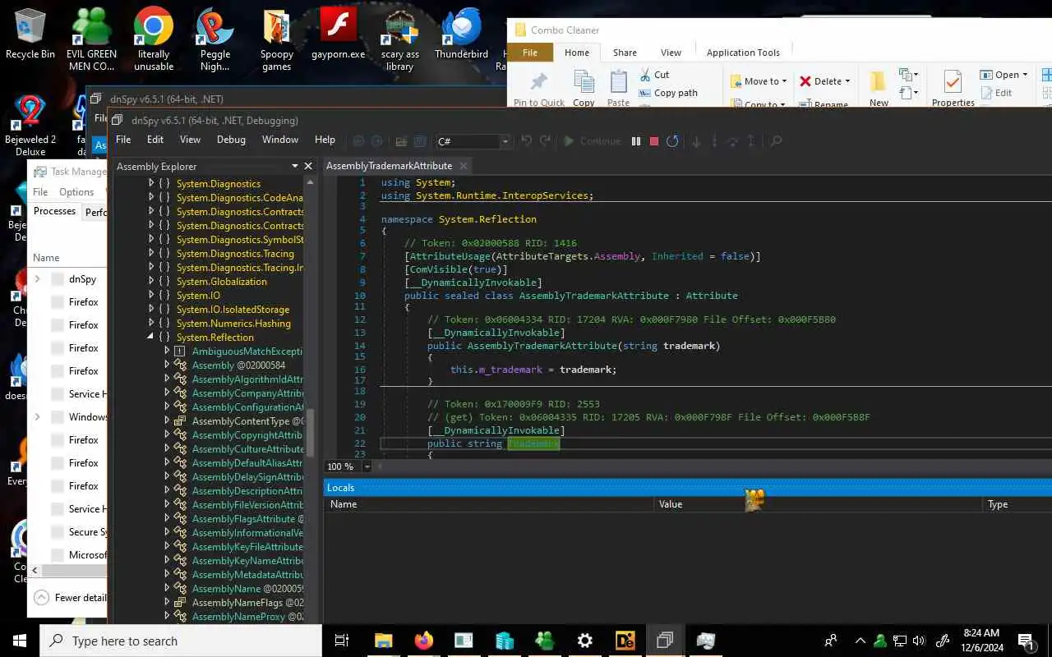
Task: Collapse the System.Reflection namespace node
Action: [151, 337]
